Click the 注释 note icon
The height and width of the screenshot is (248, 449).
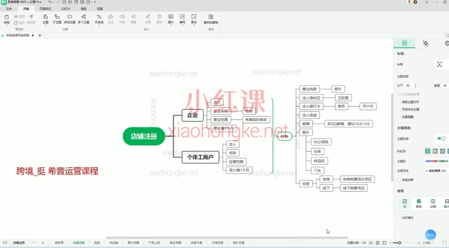tap(148, 17)
